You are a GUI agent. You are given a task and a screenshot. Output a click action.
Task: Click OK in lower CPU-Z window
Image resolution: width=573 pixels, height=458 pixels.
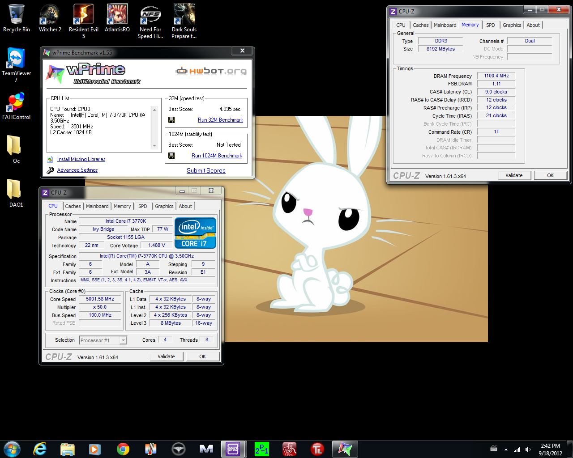(203, 356)
